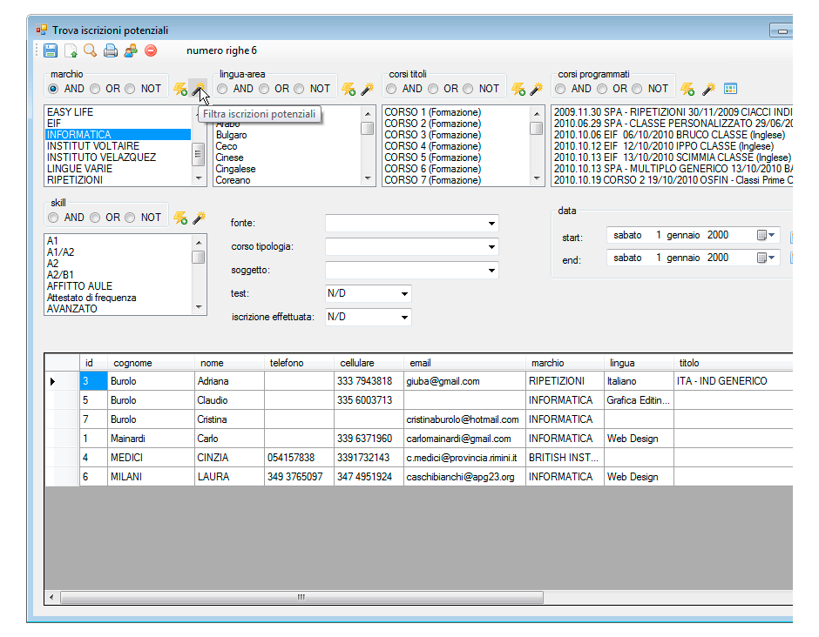819x637 pixels.
Task: Select the NOT radio button under skill
Action: click(130, 218)
